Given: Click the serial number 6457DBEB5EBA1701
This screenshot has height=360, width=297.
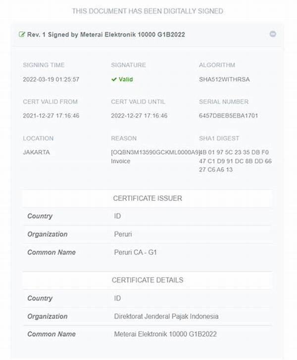Looking at the screenshot, I should coord(229,116).
